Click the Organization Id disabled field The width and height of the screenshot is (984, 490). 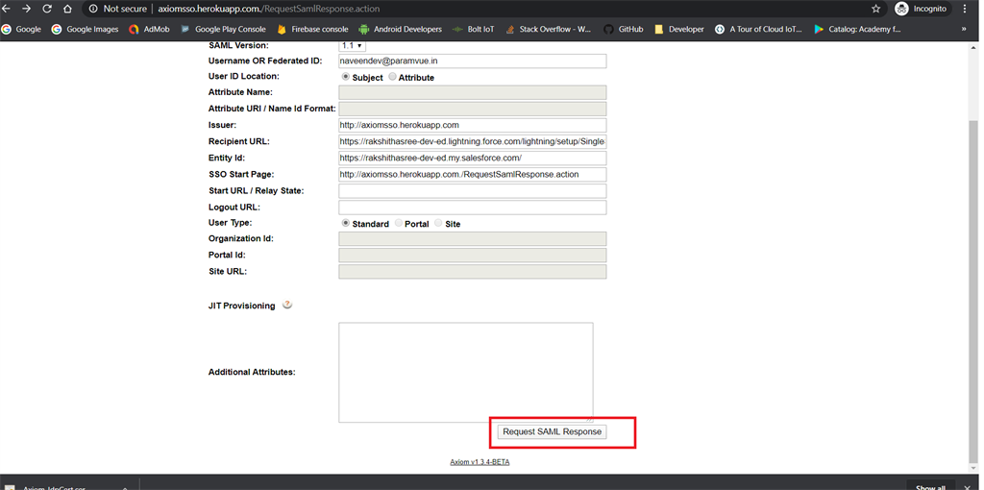click(x=473, y=238)
